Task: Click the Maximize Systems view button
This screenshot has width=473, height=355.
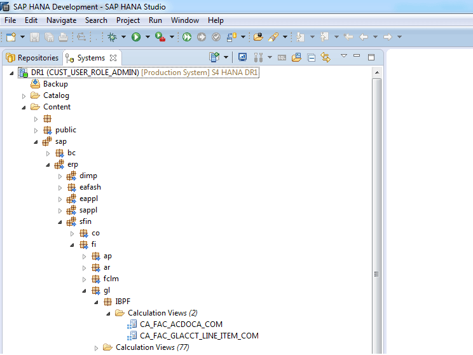Action: point(371,57)
